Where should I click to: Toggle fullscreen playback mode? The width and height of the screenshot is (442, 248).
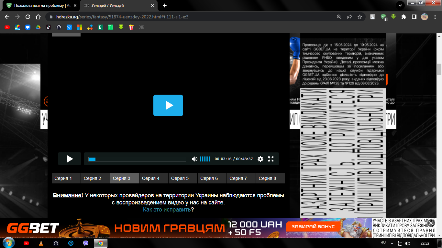pos(271,159)
